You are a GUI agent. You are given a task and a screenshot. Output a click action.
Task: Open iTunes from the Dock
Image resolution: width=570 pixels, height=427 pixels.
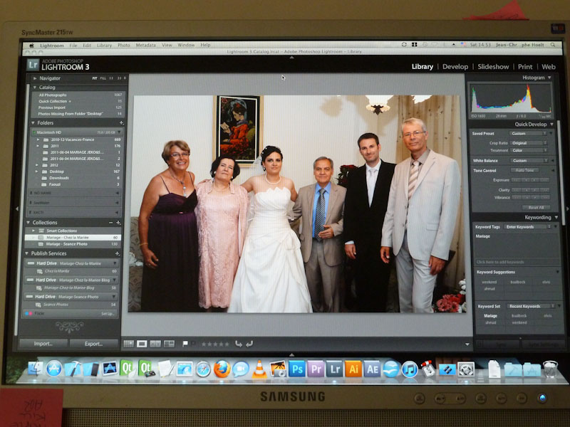[x=410, y=369]
